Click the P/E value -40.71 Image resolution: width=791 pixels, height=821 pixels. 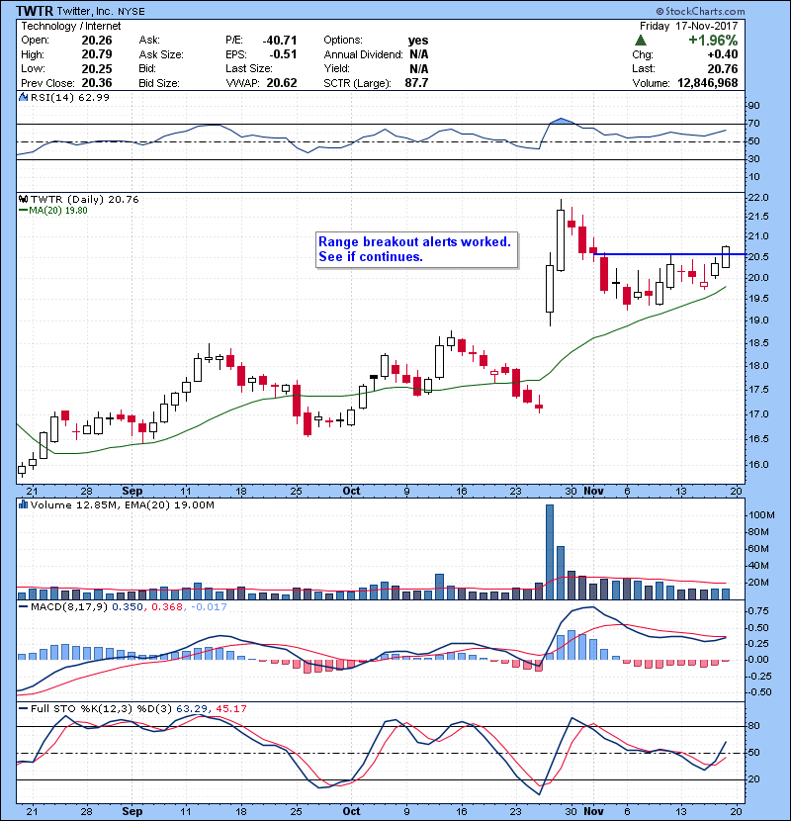tap(280, 41)
